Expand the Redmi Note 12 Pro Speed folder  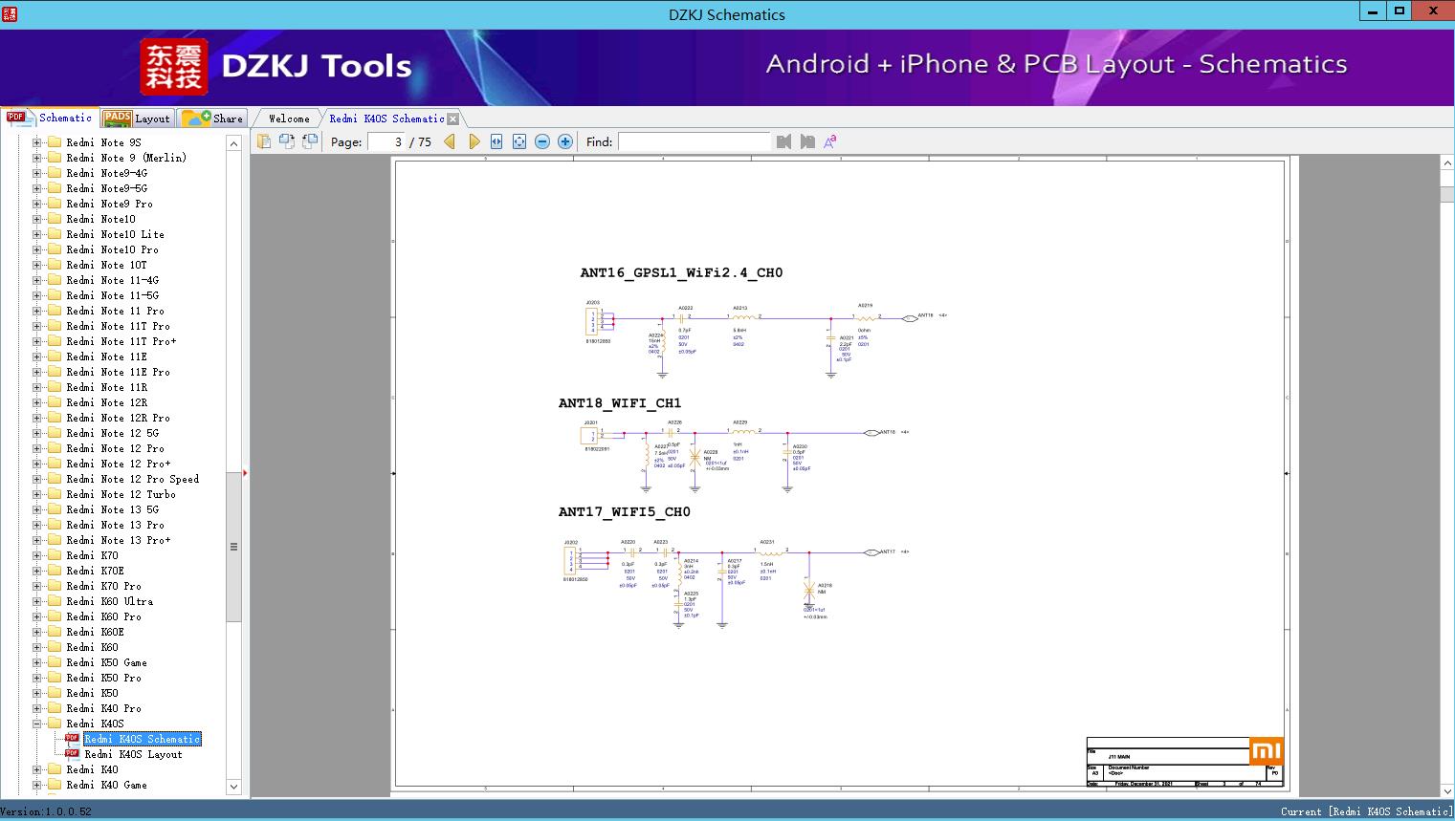[37, 479]
